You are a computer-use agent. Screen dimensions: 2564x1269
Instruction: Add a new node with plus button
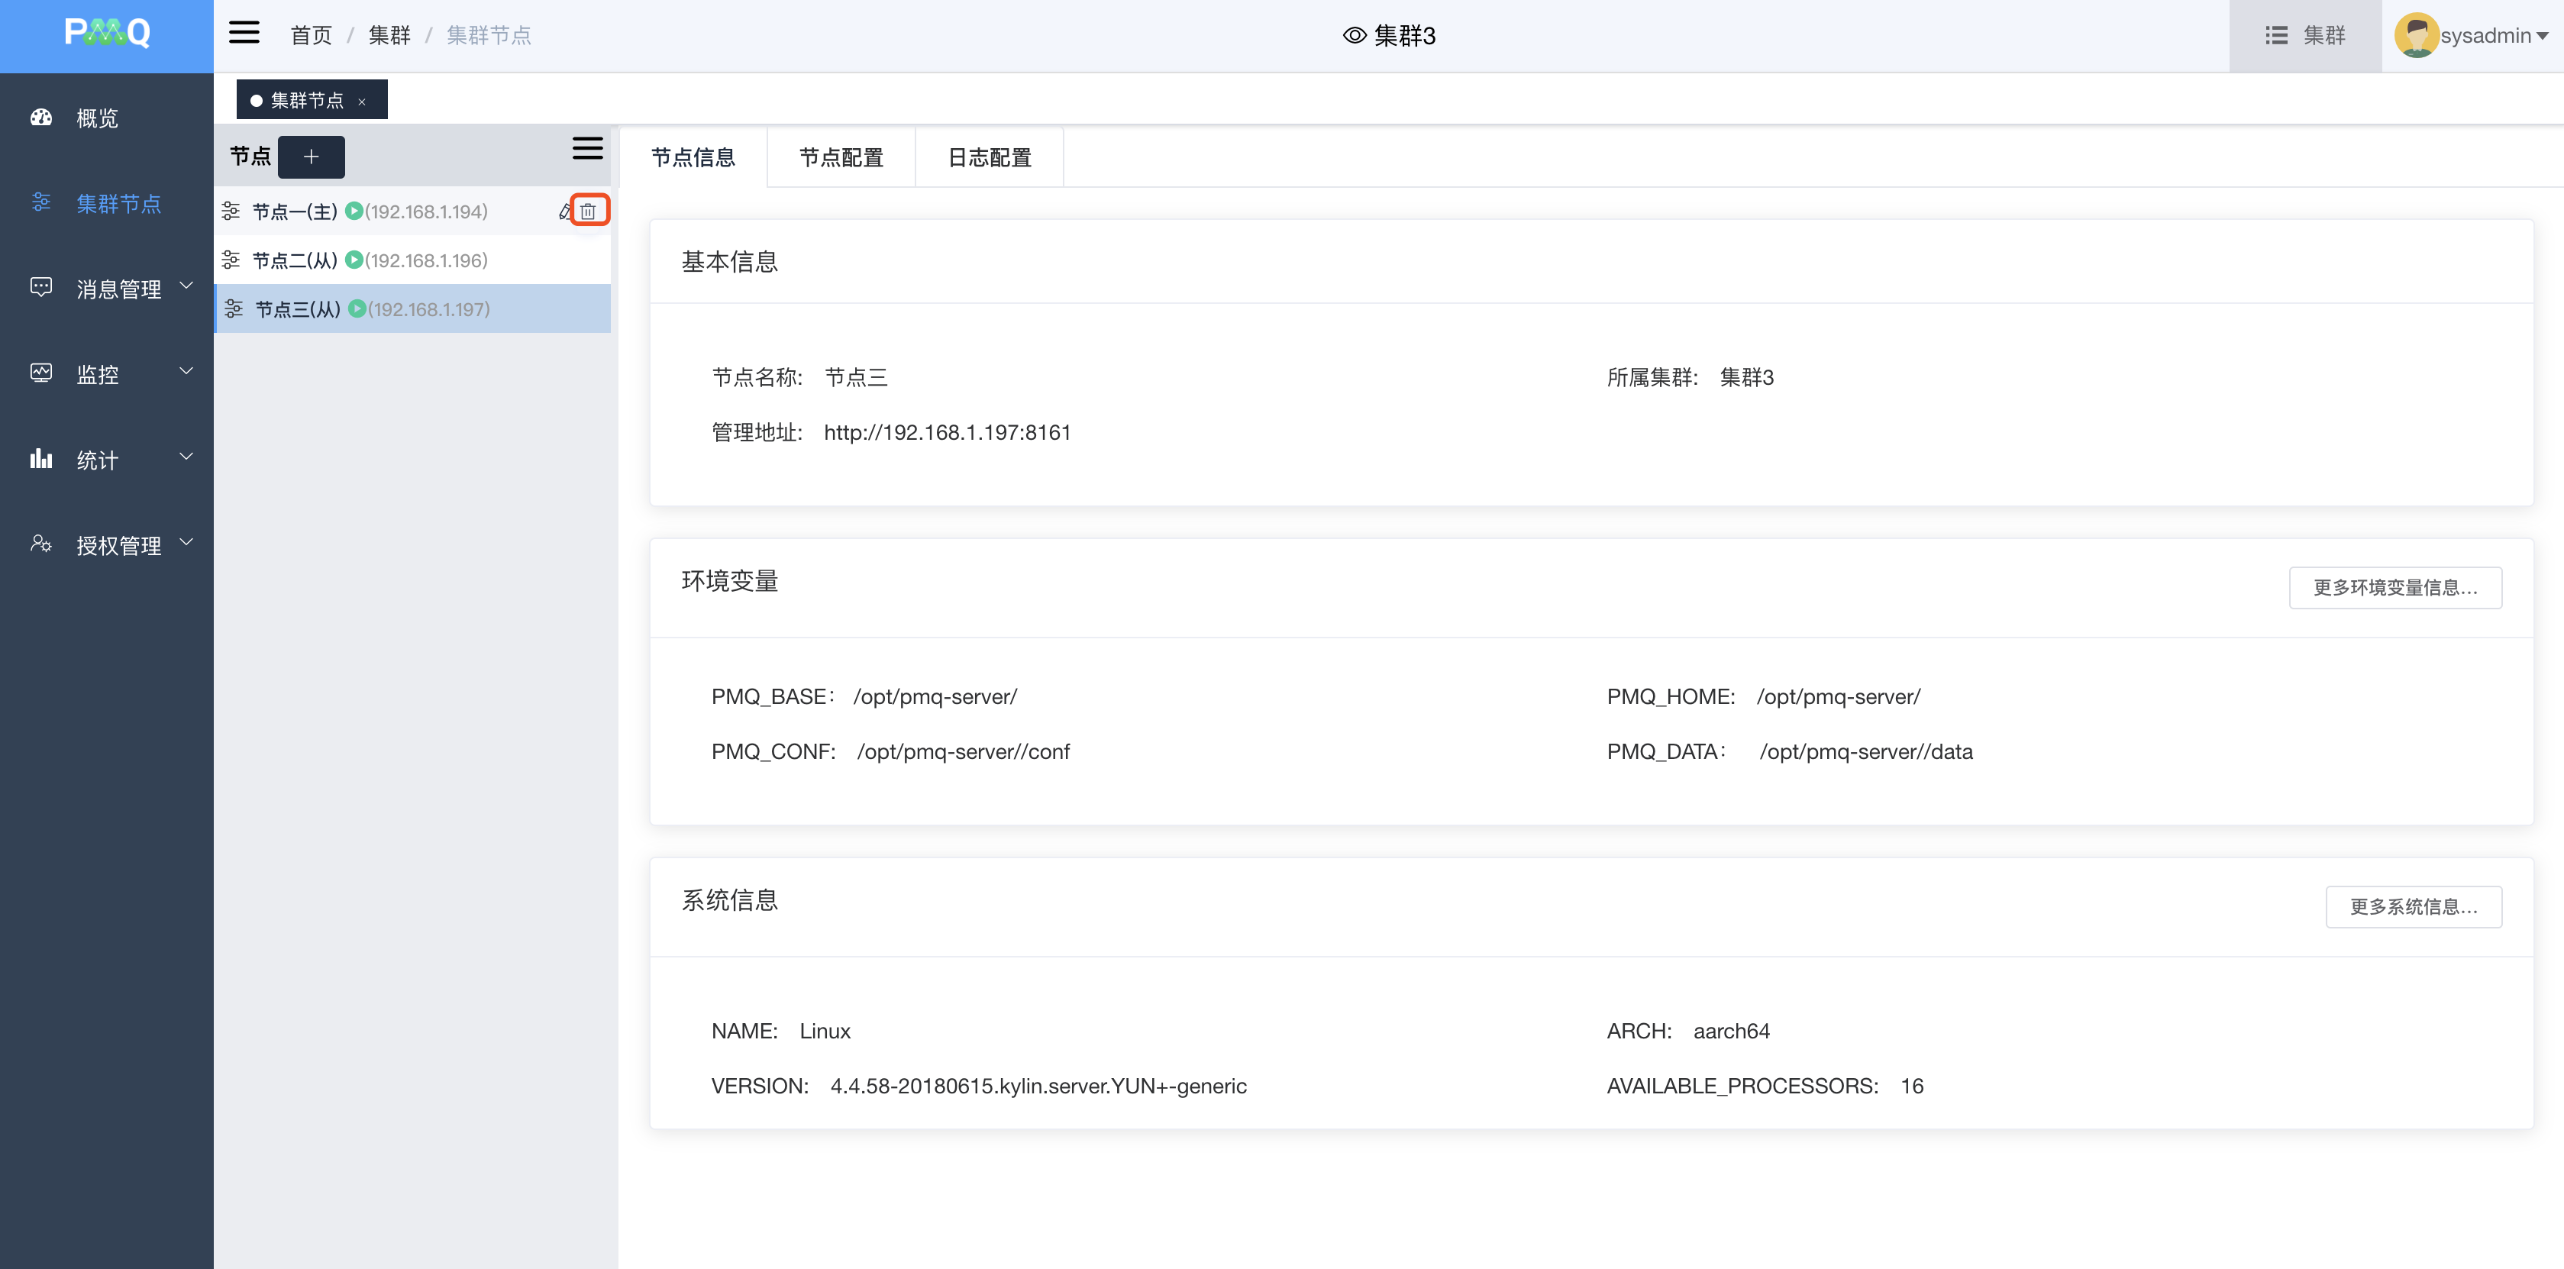point(311,157)
